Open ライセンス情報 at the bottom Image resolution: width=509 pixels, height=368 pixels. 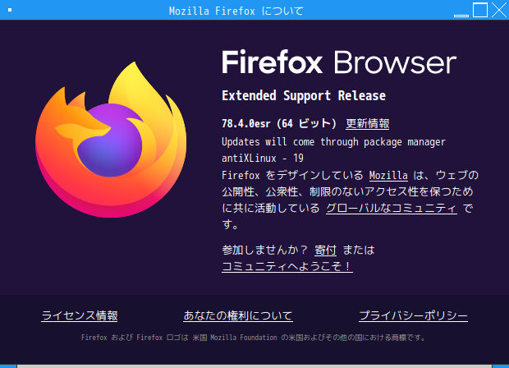point(80,315)
